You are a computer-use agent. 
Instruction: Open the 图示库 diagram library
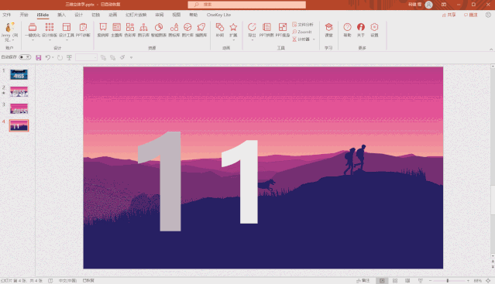tap(143, 30)
